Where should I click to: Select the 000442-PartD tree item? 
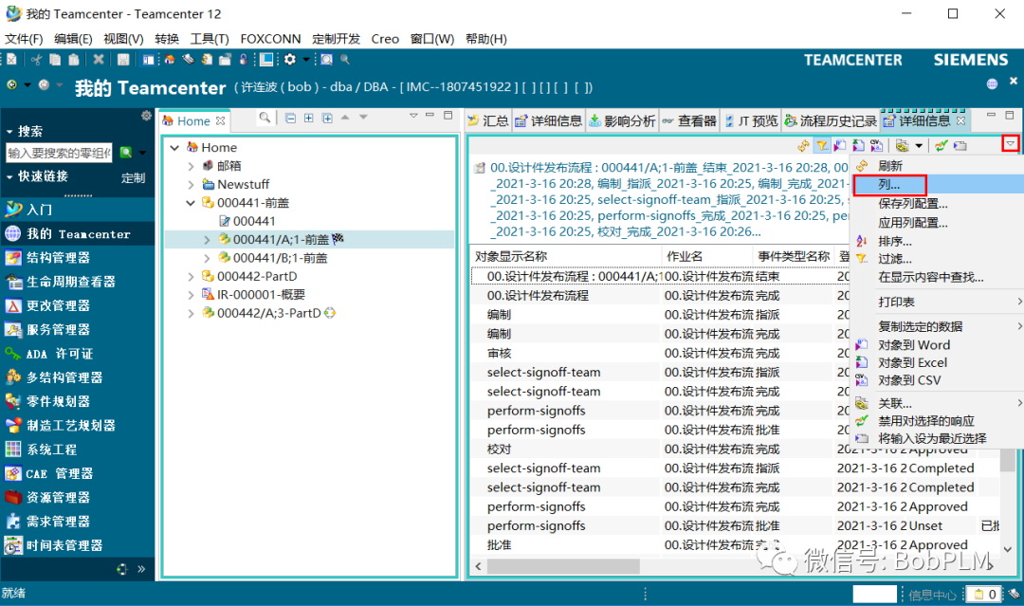coord(257,276)
